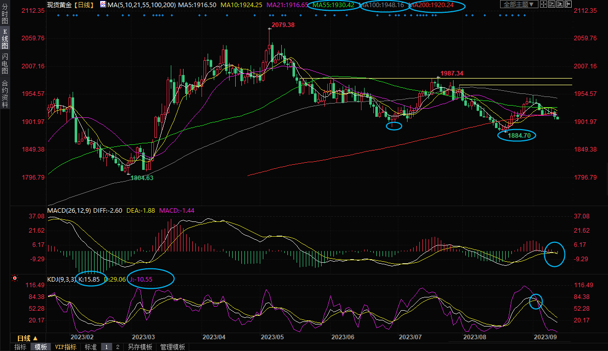Click the 116.49 right KDJ axis label

[x=583, y=285]
